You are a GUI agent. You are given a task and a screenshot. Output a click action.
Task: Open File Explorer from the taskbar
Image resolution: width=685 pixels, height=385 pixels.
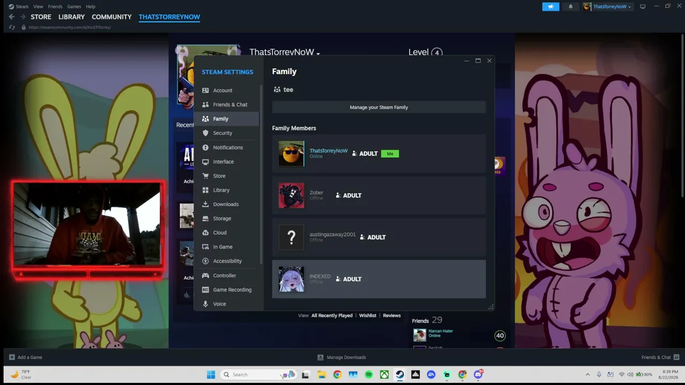pyautogui.click(x=322, y=374)
